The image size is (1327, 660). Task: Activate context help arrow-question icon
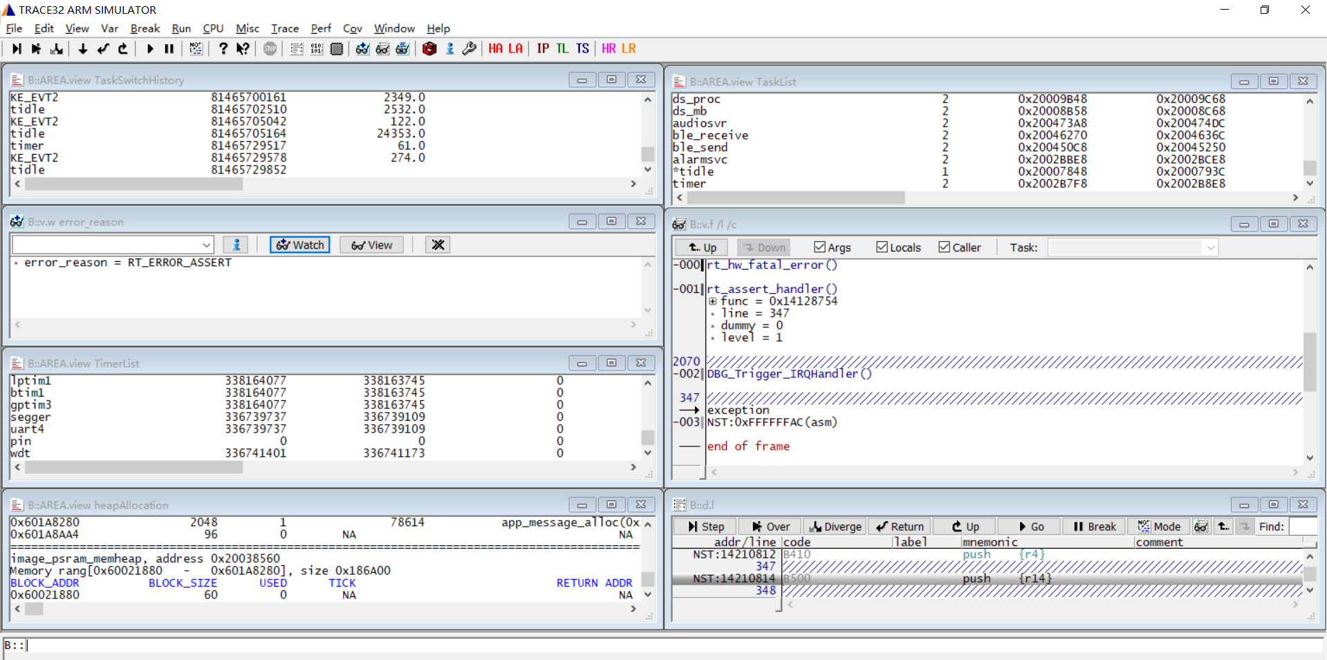click(x=243, y=48)
